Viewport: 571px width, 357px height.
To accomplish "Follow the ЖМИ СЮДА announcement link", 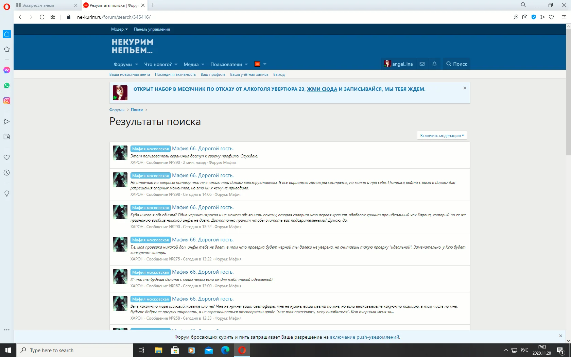I will click(321, 89).
